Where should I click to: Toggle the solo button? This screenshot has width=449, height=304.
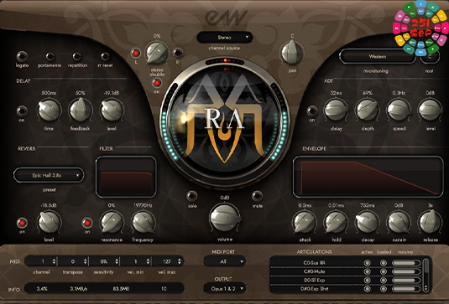192,196
